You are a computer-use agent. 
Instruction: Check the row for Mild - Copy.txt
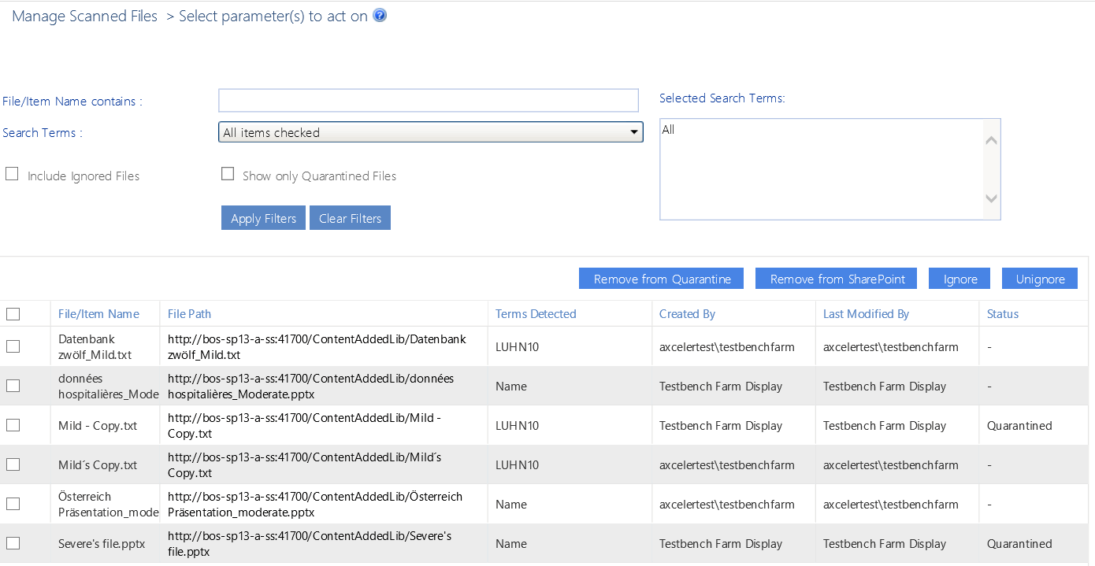(x=13, y=424)
